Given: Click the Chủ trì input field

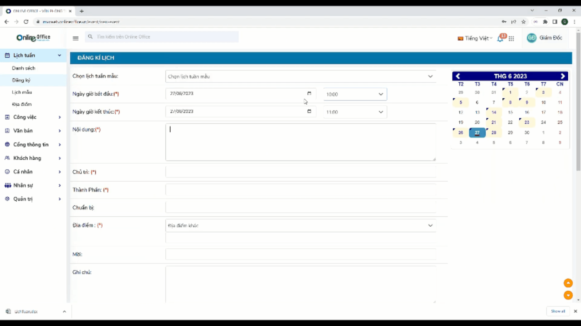Looking at the screenshot, I should tap(300, 172).
